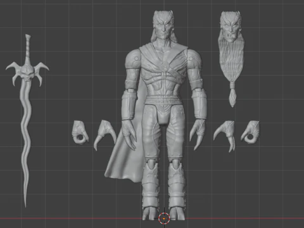Image resolution: width=304 pixels, height=228 pixels.
Task: Select the standing figure's torso
Action: (164, 73)
